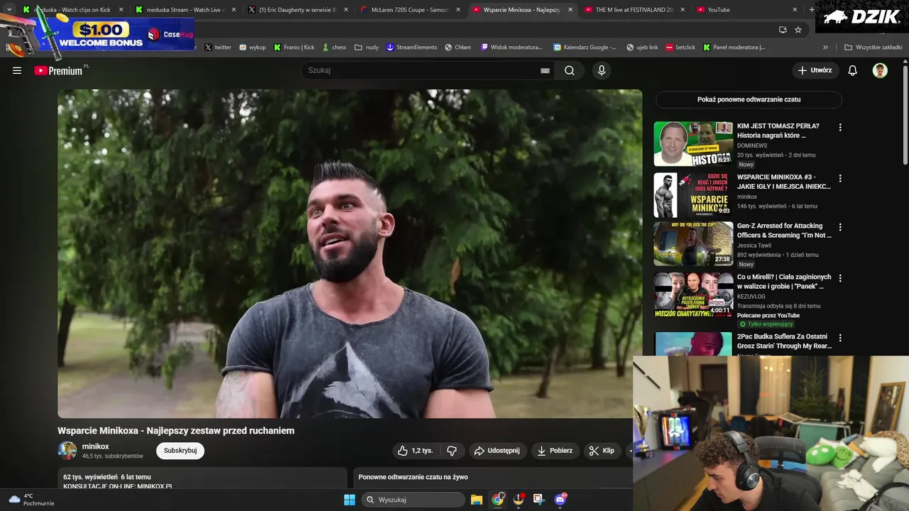Click the install/cast icon in address bar

[783, 30]
